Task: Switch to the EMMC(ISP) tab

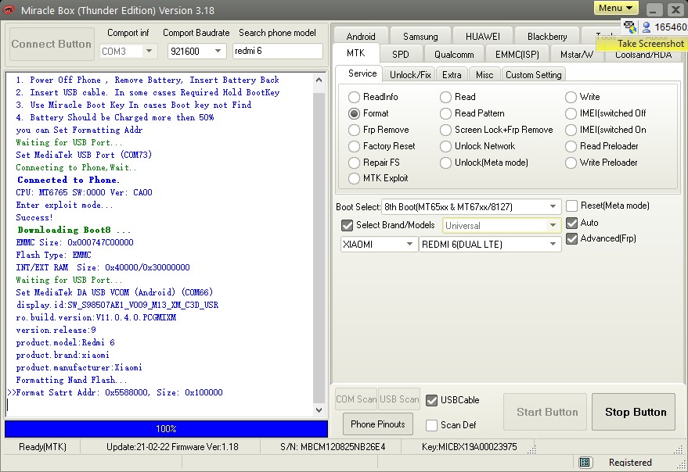Action: [517, 55]
